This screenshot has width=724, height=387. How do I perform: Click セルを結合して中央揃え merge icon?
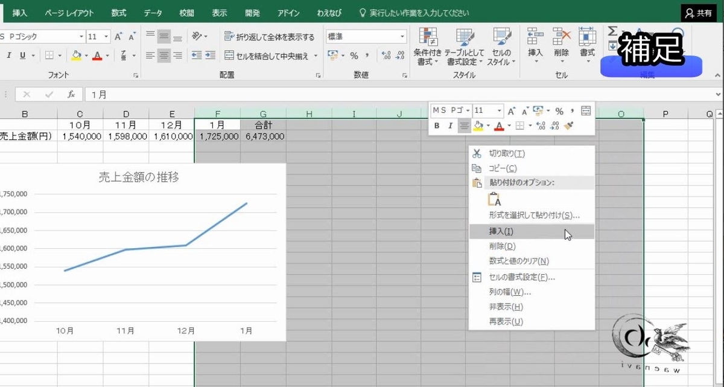(x=268, y=54)
